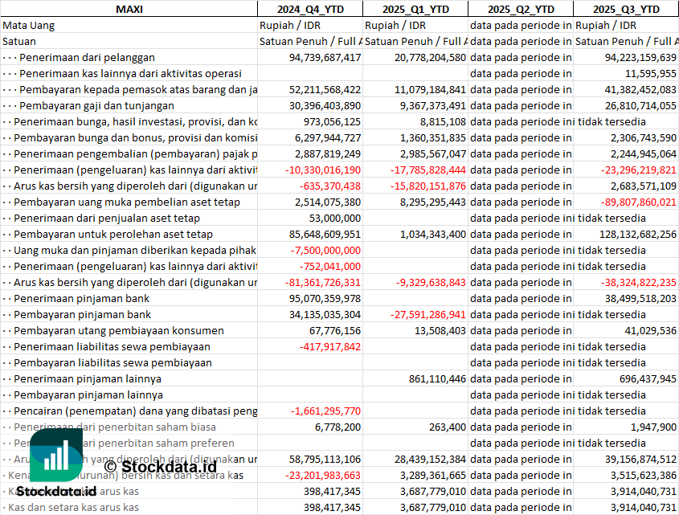Select red cell value -635,370,438
The height and width of the screenshot is (515, 679).
click(x=330, y=186)
